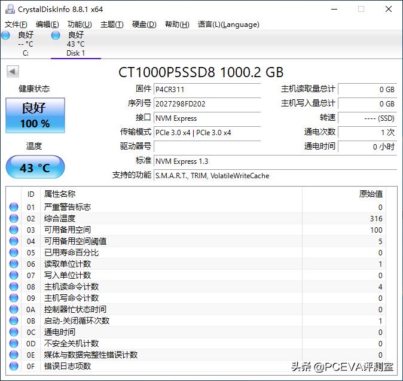Open the 硬盘(D) menu
Screen dimensions: 403x381
pos(144,25)
